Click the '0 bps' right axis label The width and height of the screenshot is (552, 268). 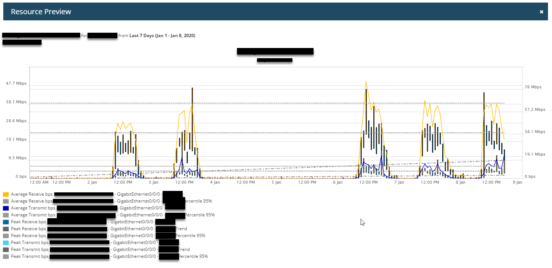530,176
